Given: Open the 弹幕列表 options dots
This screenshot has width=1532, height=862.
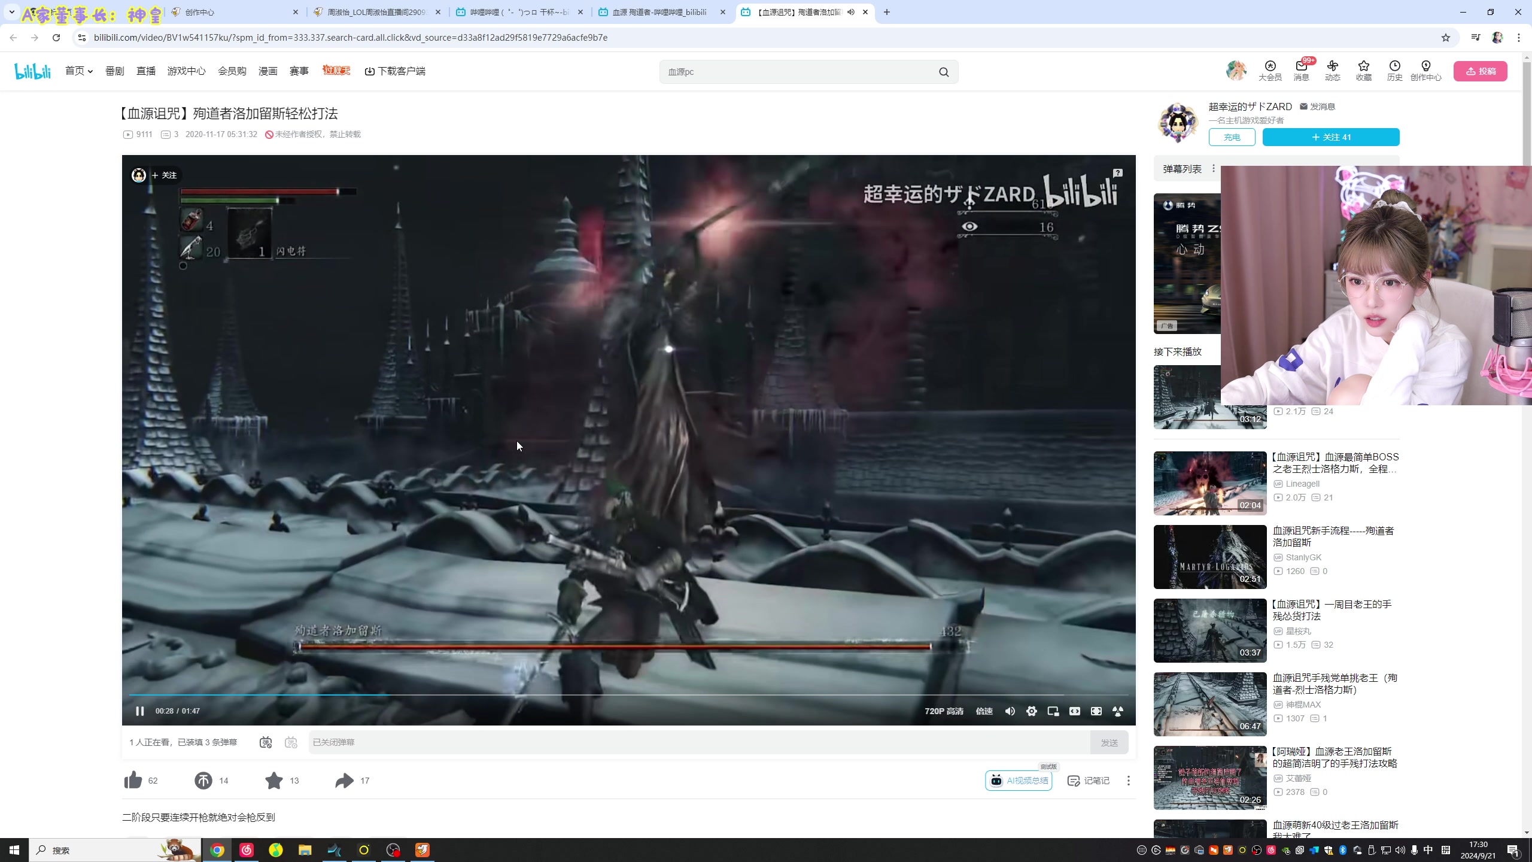Looking at the screenshot, I should point(1214,169).
